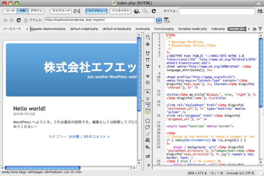Open functions.php related file

(164, 29)
